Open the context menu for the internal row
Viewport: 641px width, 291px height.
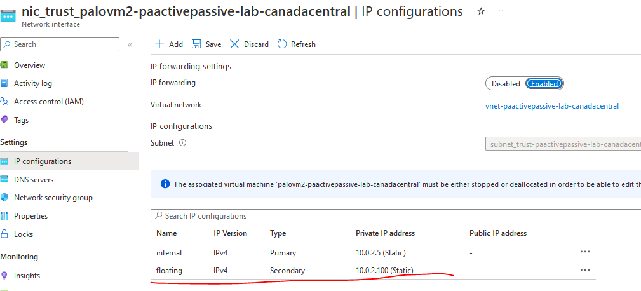coord(585,252)
